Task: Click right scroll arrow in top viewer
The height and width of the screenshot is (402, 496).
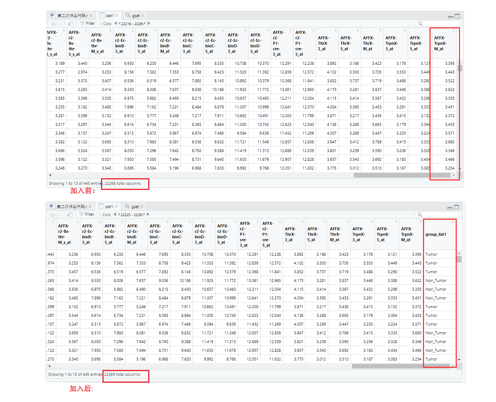Action: pos(453,175)
